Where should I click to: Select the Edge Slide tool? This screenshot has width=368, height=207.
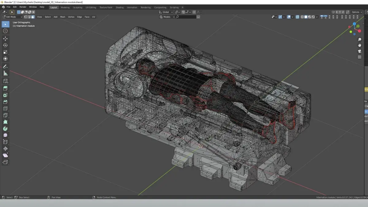(x=5, y=142)
